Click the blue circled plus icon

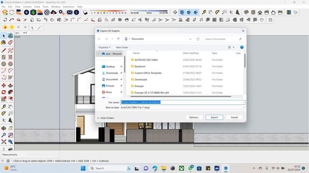click(27, 12)
